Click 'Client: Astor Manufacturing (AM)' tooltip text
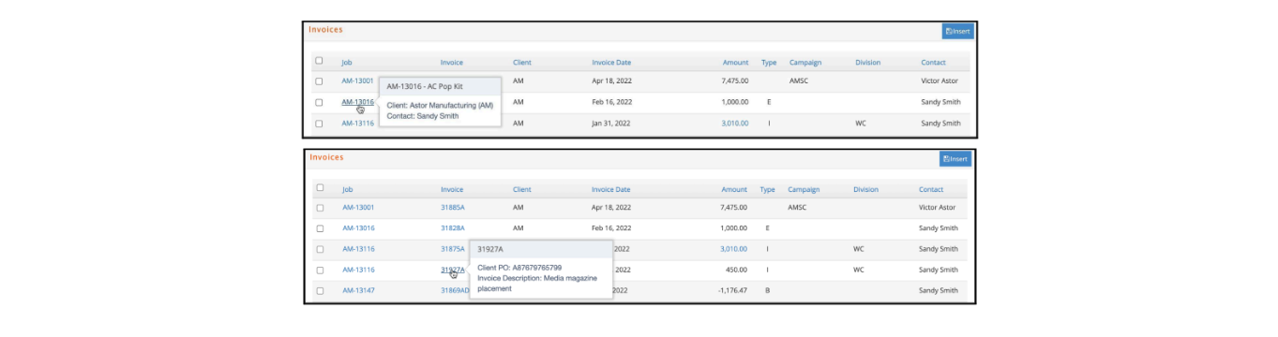This screenshot has width=1278, height=337. [440, 106]
